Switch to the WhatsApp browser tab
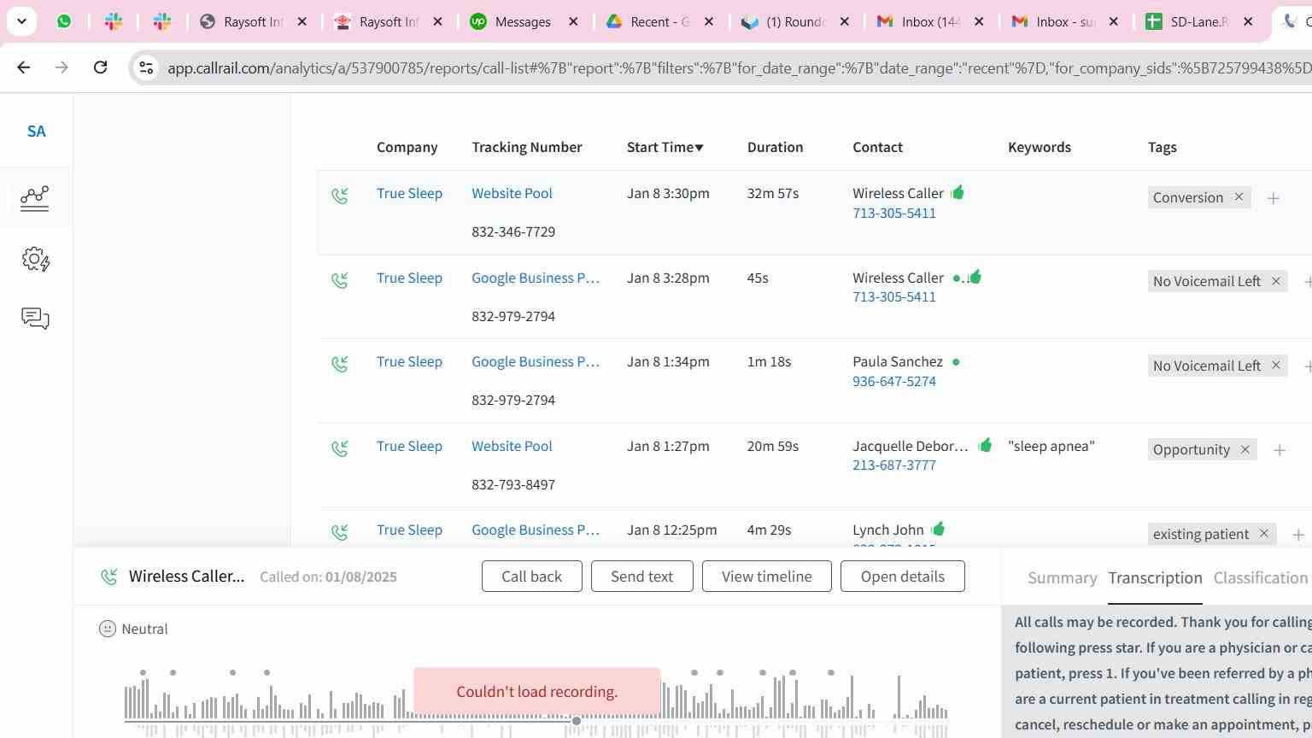Image resolution: width=1312 pixels, height=738 pixels. coord(64,21)
